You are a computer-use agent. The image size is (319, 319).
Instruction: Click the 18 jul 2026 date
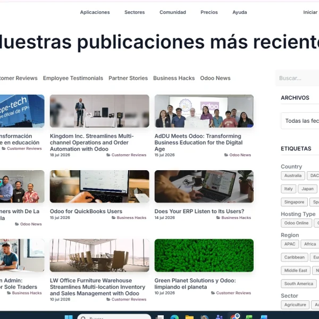pos(60,155)
